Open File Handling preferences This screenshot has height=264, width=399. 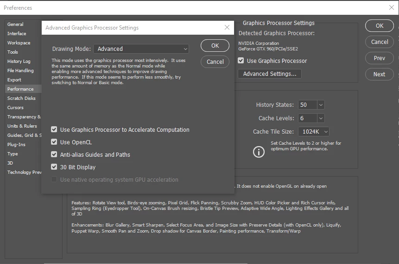tap(20, 71)
